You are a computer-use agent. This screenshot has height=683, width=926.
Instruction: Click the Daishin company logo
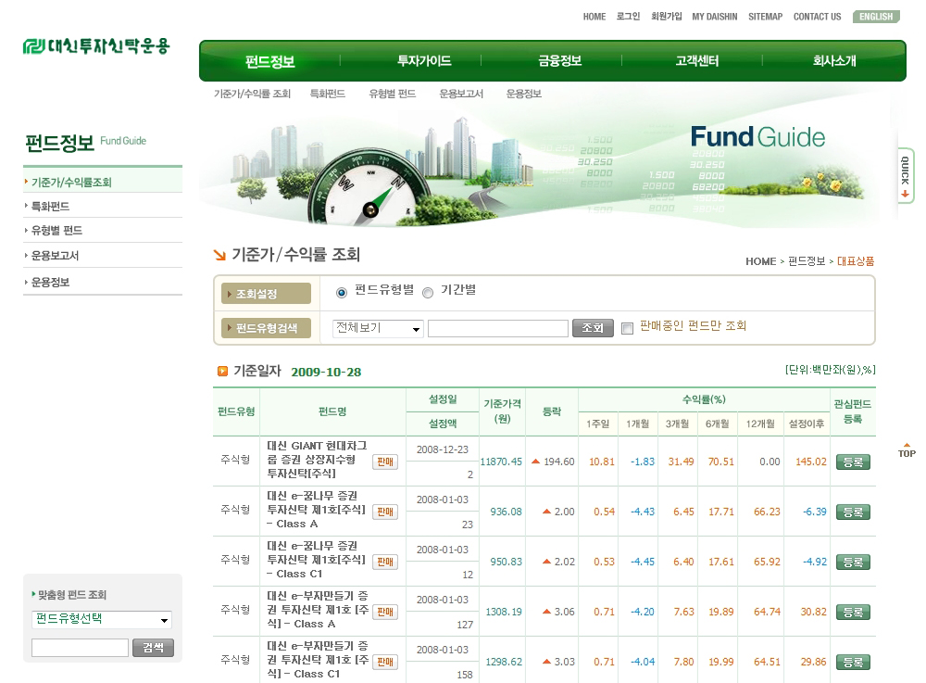coord(96,46)
